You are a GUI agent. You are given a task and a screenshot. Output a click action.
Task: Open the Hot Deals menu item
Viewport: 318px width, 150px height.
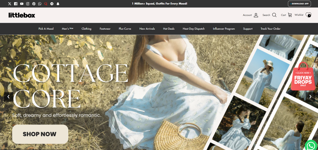pyautogui.click(x=169, y=29)
